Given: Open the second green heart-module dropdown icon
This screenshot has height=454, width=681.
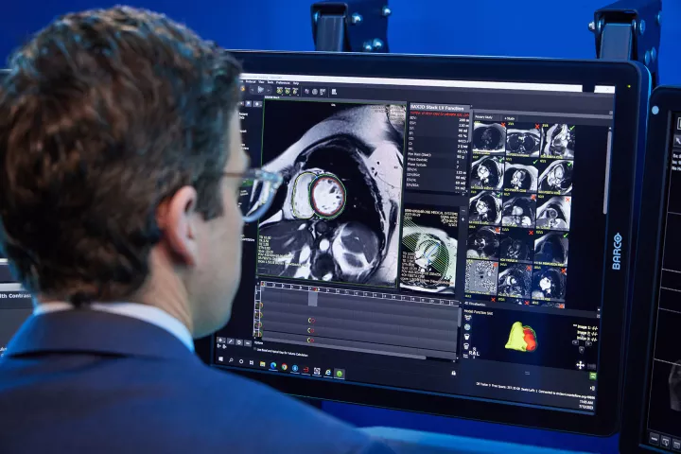Looking at the screenshot, I should [288, 91].
